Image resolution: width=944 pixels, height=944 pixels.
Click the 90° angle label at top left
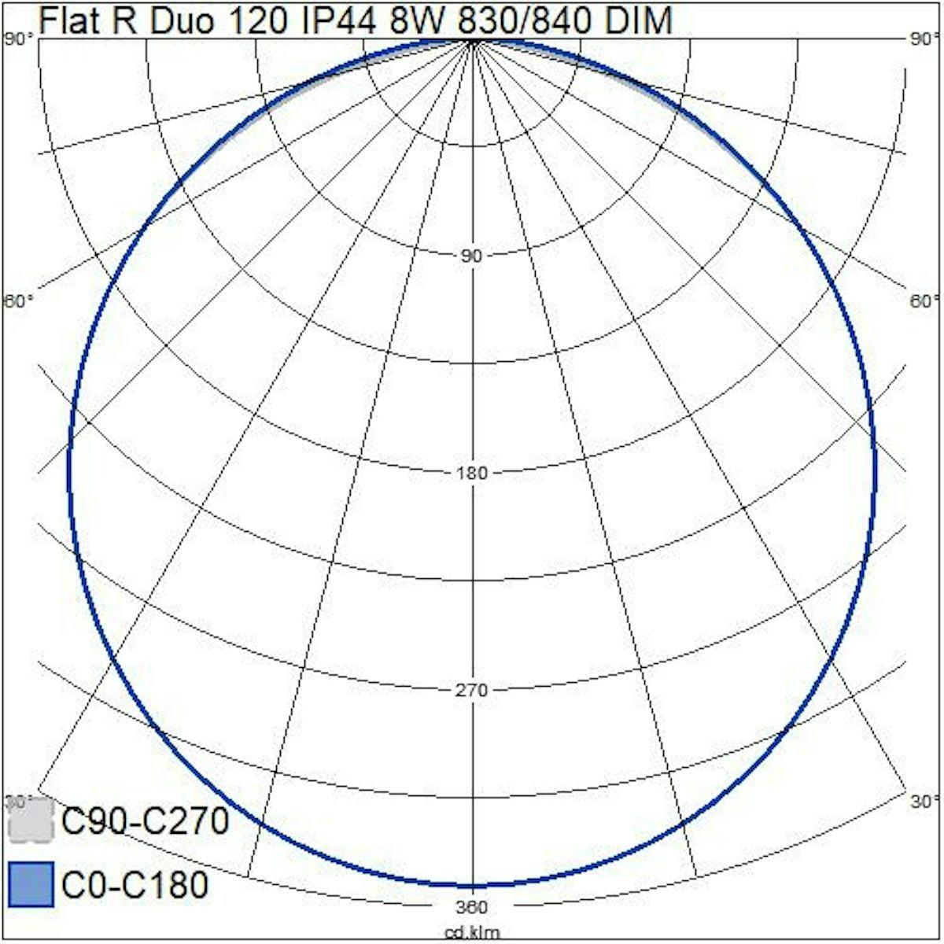click(x=19, y=39)
